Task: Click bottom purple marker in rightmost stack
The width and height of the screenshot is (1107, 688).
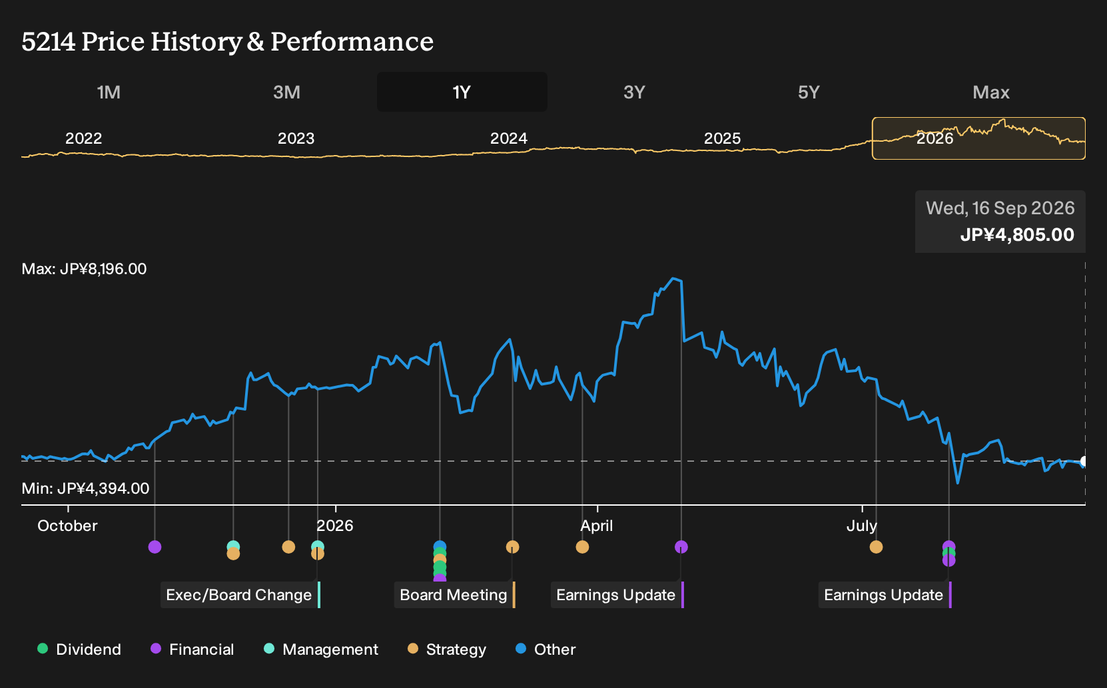Action: [949, 561]
